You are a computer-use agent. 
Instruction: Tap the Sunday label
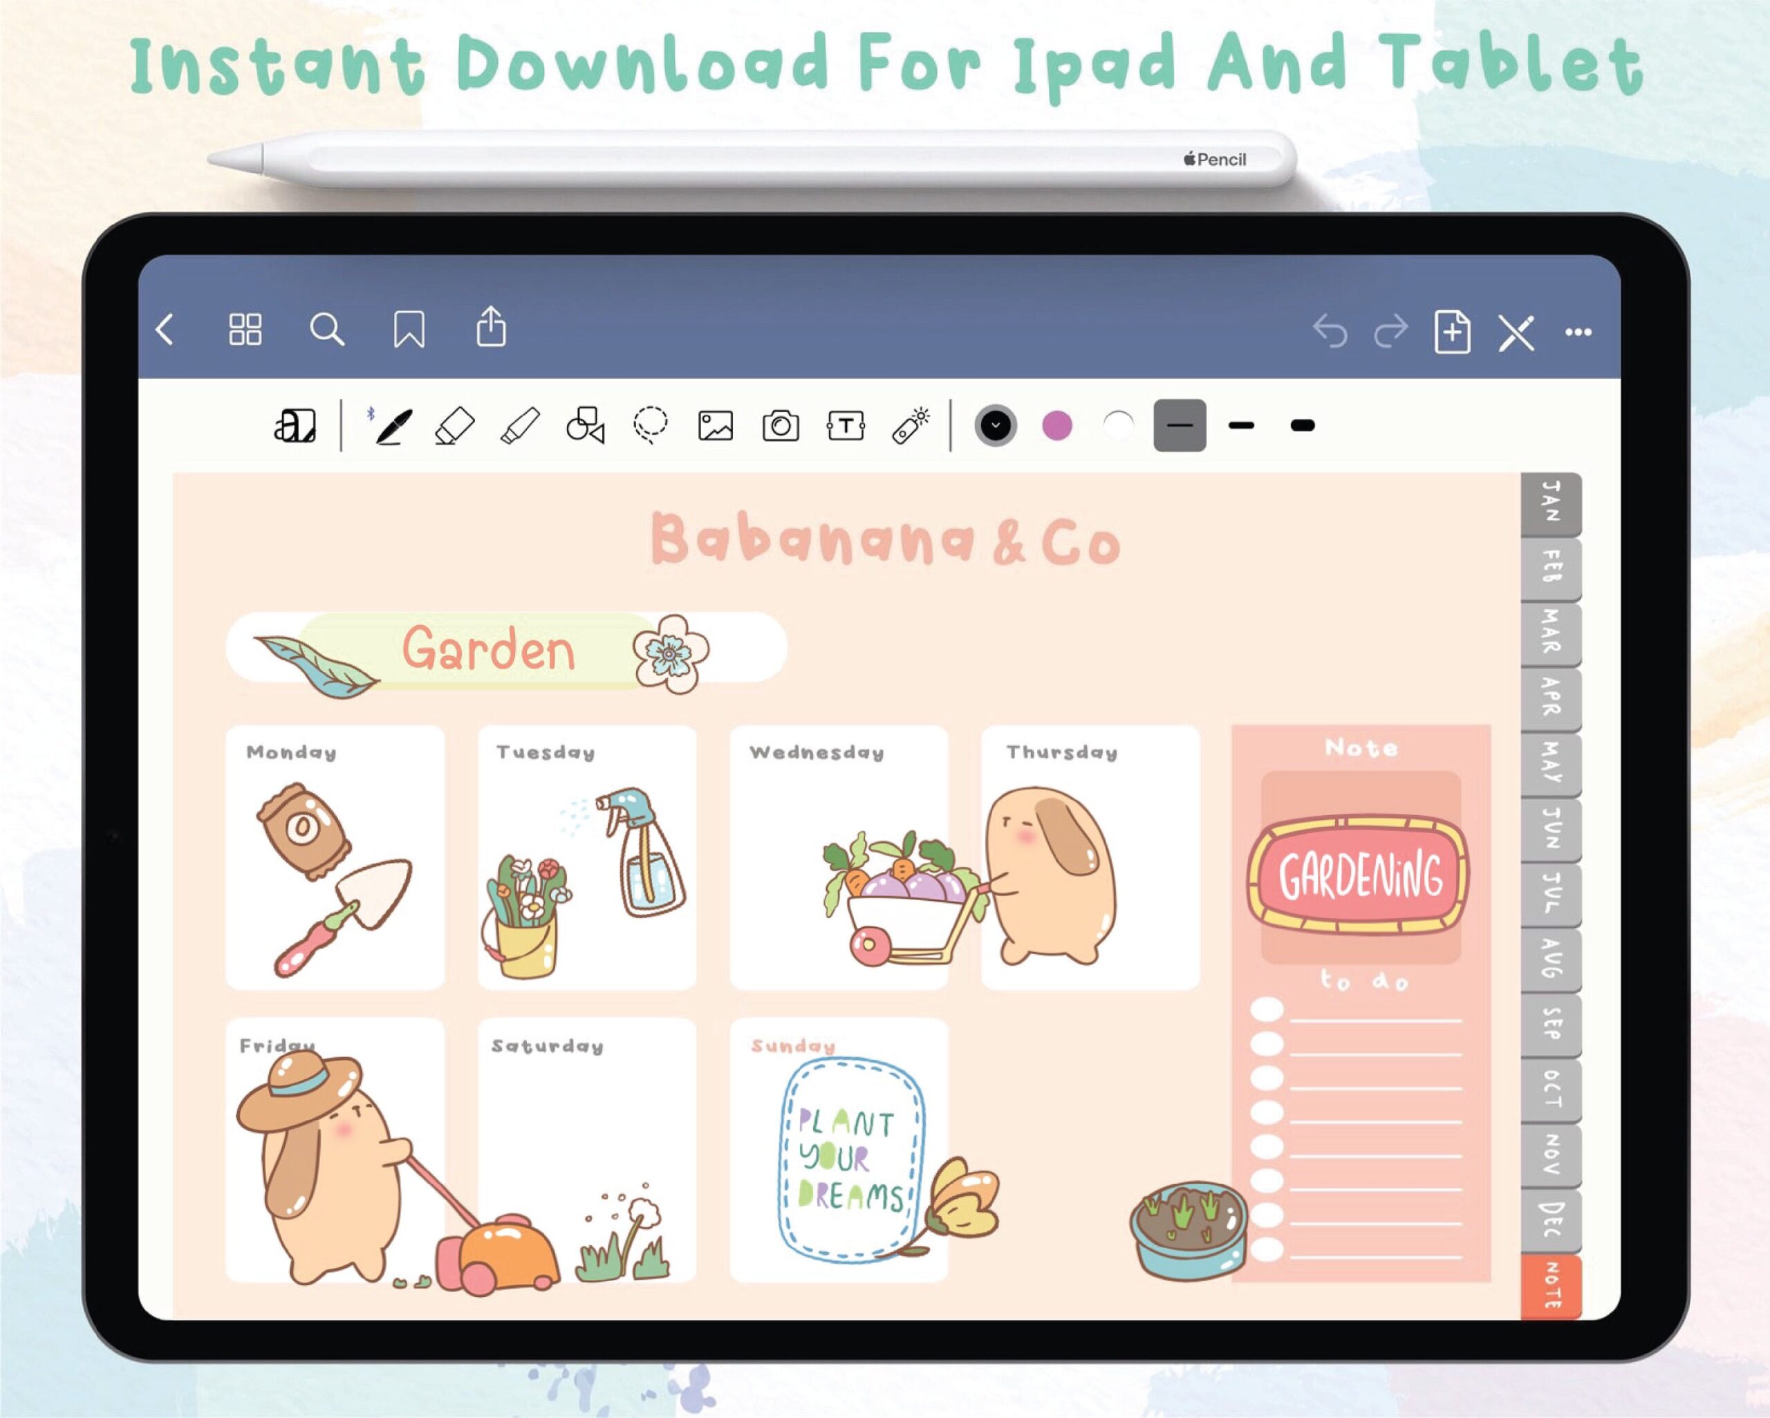(793, 1045)
